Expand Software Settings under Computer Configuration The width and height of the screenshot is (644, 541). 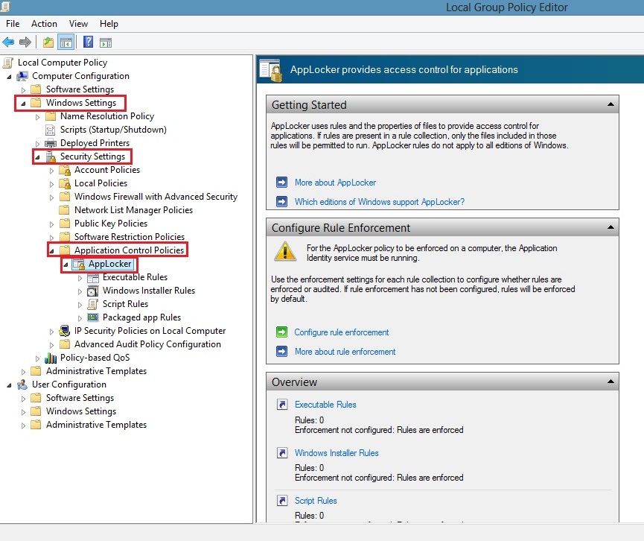coord(23,90)
